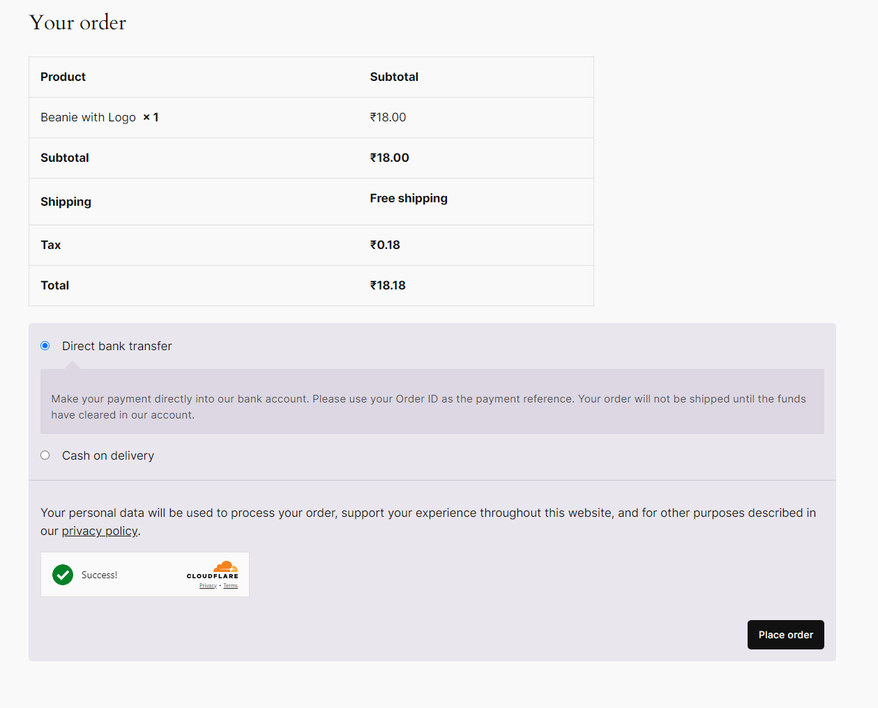Click the Beanie item price ₹18.00
This screenshot has width=878, height=708.
tap(388, 117)
